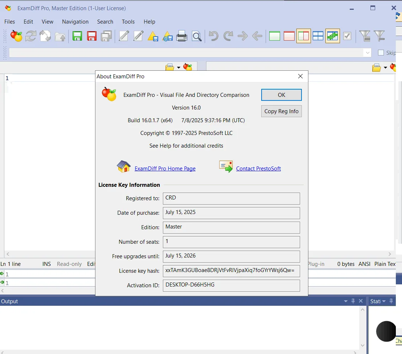Click the left pane apple icon

point(188,67)
